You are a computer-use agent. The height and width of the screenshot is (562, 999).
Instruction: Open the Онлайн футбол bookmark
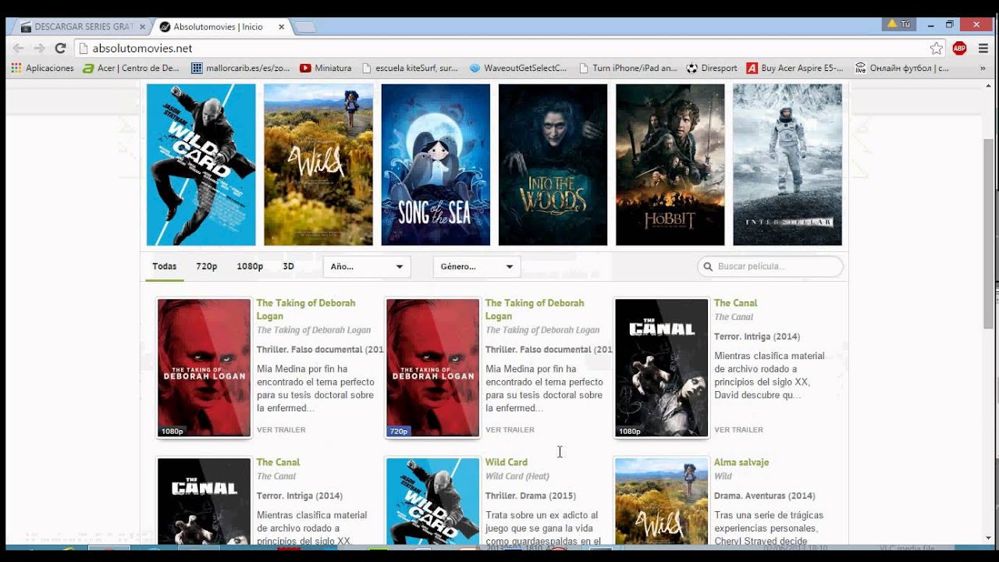tap(902, 68)
